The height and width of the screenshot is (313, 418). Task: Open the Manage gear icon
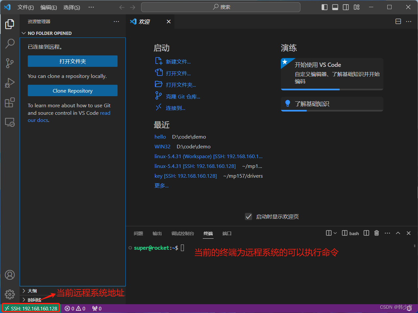tap(10, 294)
